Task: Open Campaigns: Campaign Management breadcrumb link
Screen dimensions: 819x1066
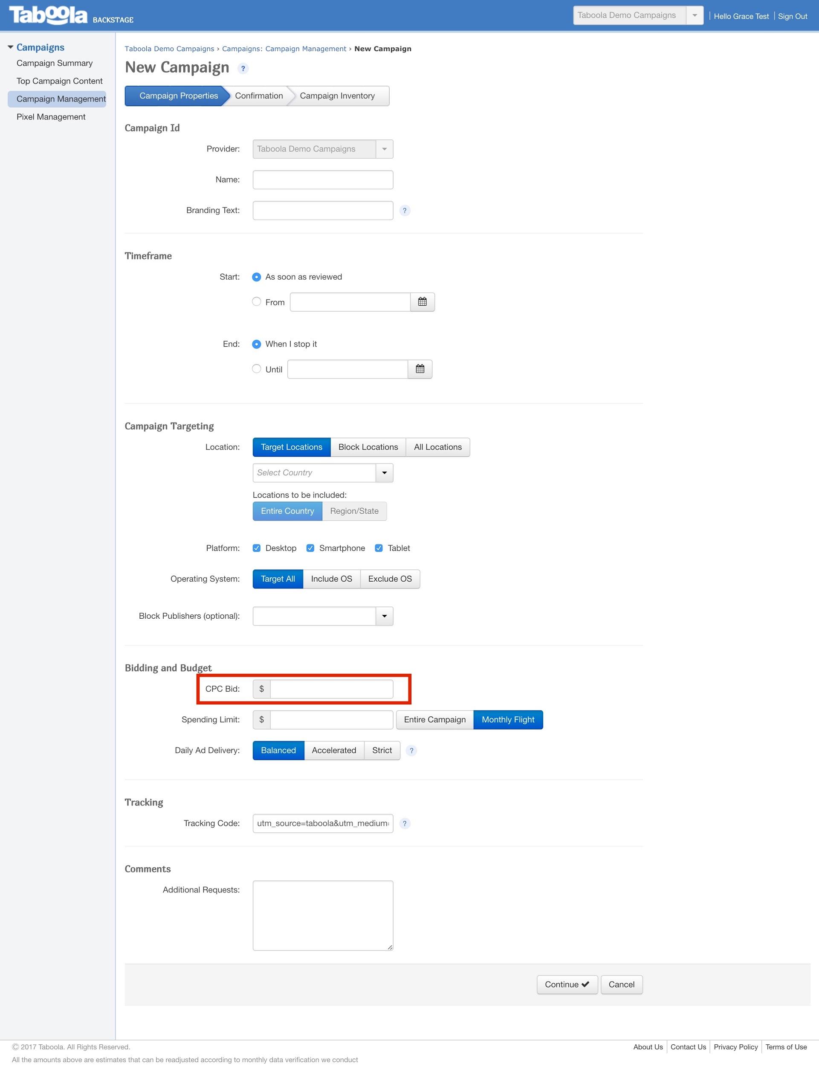Action: tap(284, 49)
